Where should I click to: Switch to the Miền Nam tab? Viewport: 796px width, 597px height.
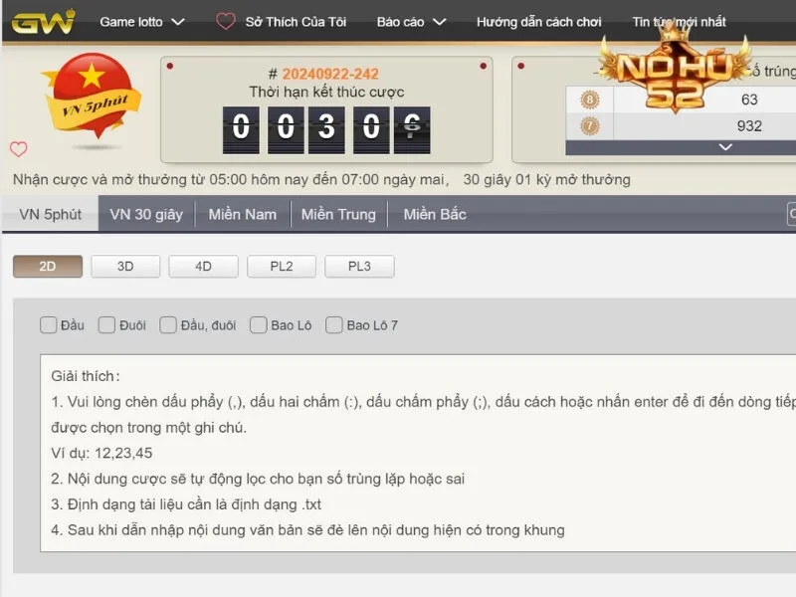point(243,214)
